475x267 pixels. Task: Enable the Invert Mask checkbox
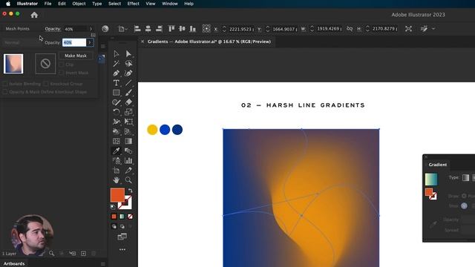[62, 73]
